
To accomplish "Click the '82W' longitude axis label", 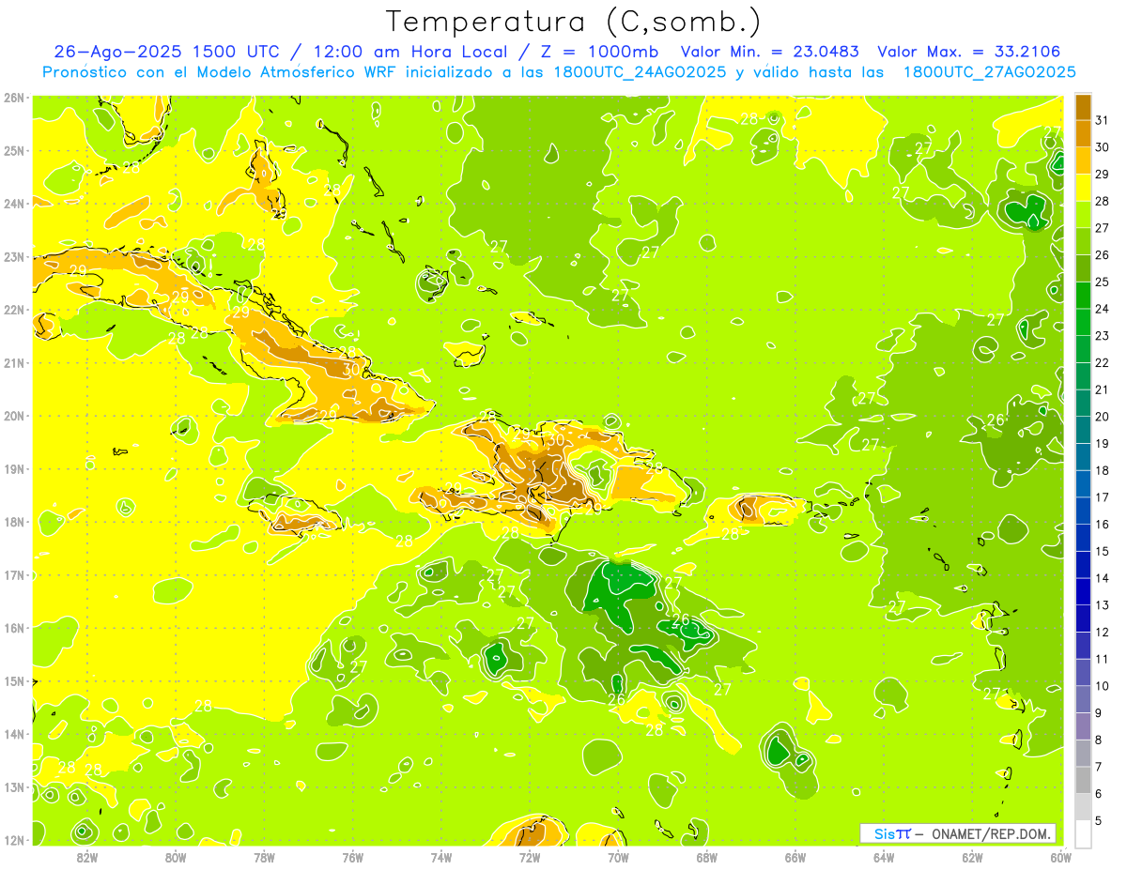I will click(86, 857).
